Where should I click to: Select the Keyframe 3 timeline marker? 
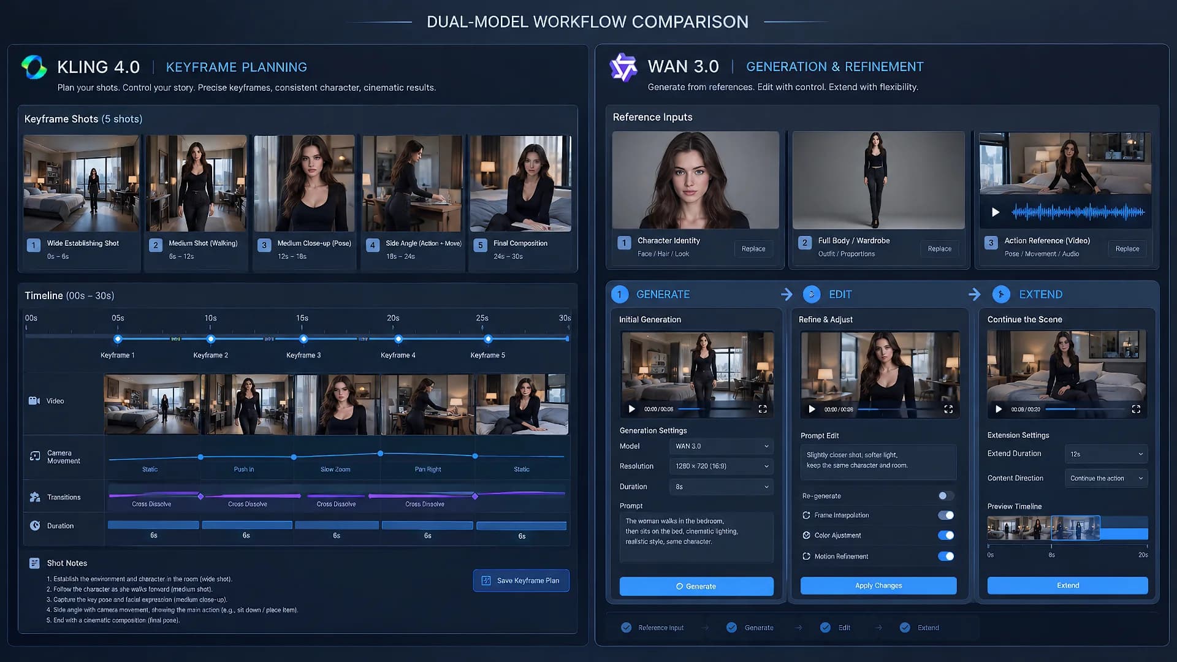(303, 339)
